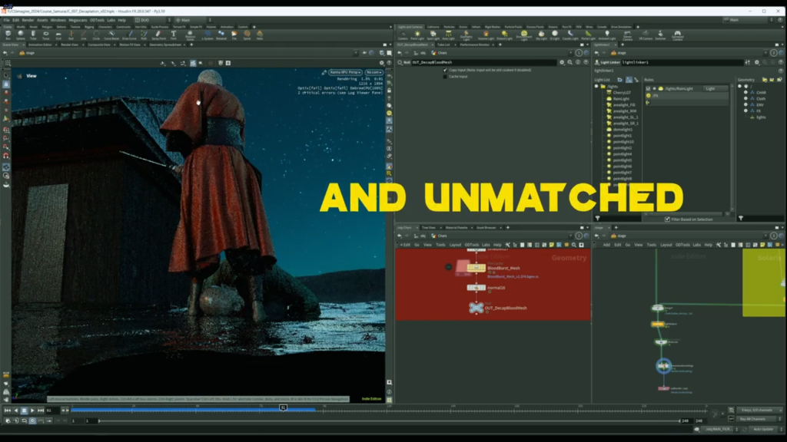787x442 pixels.
Task: Select the Spiral shelf tool
Action: [x=247, y=35]
